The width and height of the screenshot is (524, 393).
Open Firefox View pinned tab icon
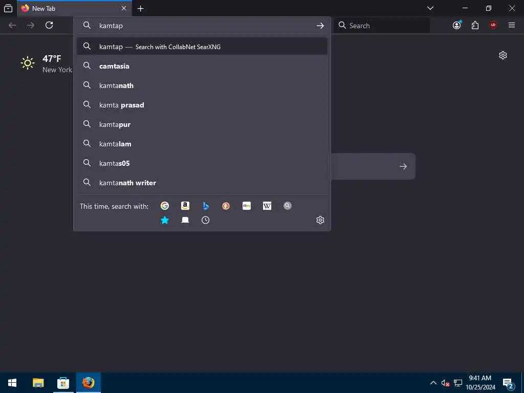tap(8, 8)
